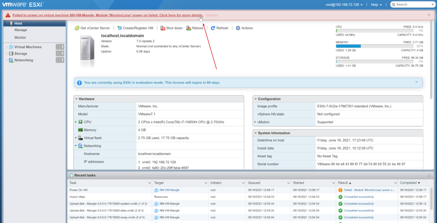The image size is (437, 223).
Task: Minimize the Recent tasks panel
Action: pyautogui.click(x=429, y=175)
